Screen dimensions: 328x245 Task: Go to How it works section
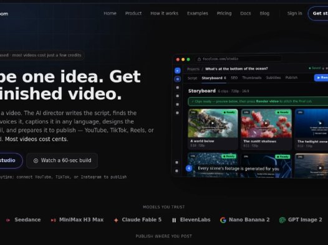pos(164,13)
